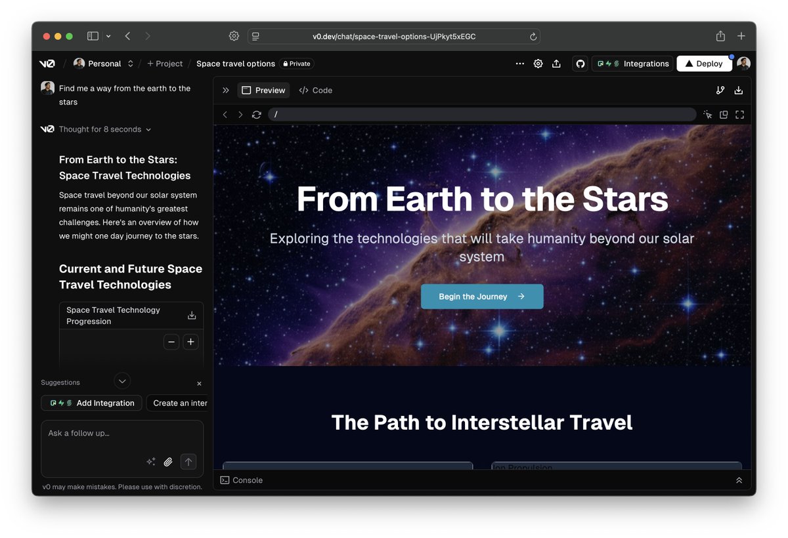Select the Space travel options chat title

(236, 64)
